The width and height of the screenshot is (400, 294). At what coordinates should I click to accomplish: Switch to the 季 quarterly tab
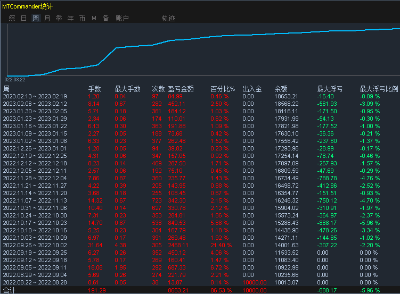tap(59, 18)
